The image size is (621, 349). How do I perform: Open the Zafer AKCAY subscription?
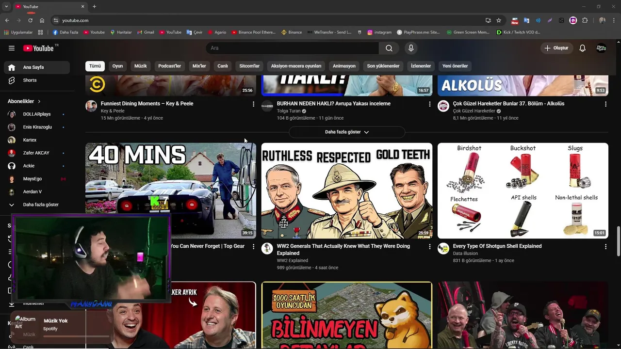pyautogui.click(x=36, y=153)
